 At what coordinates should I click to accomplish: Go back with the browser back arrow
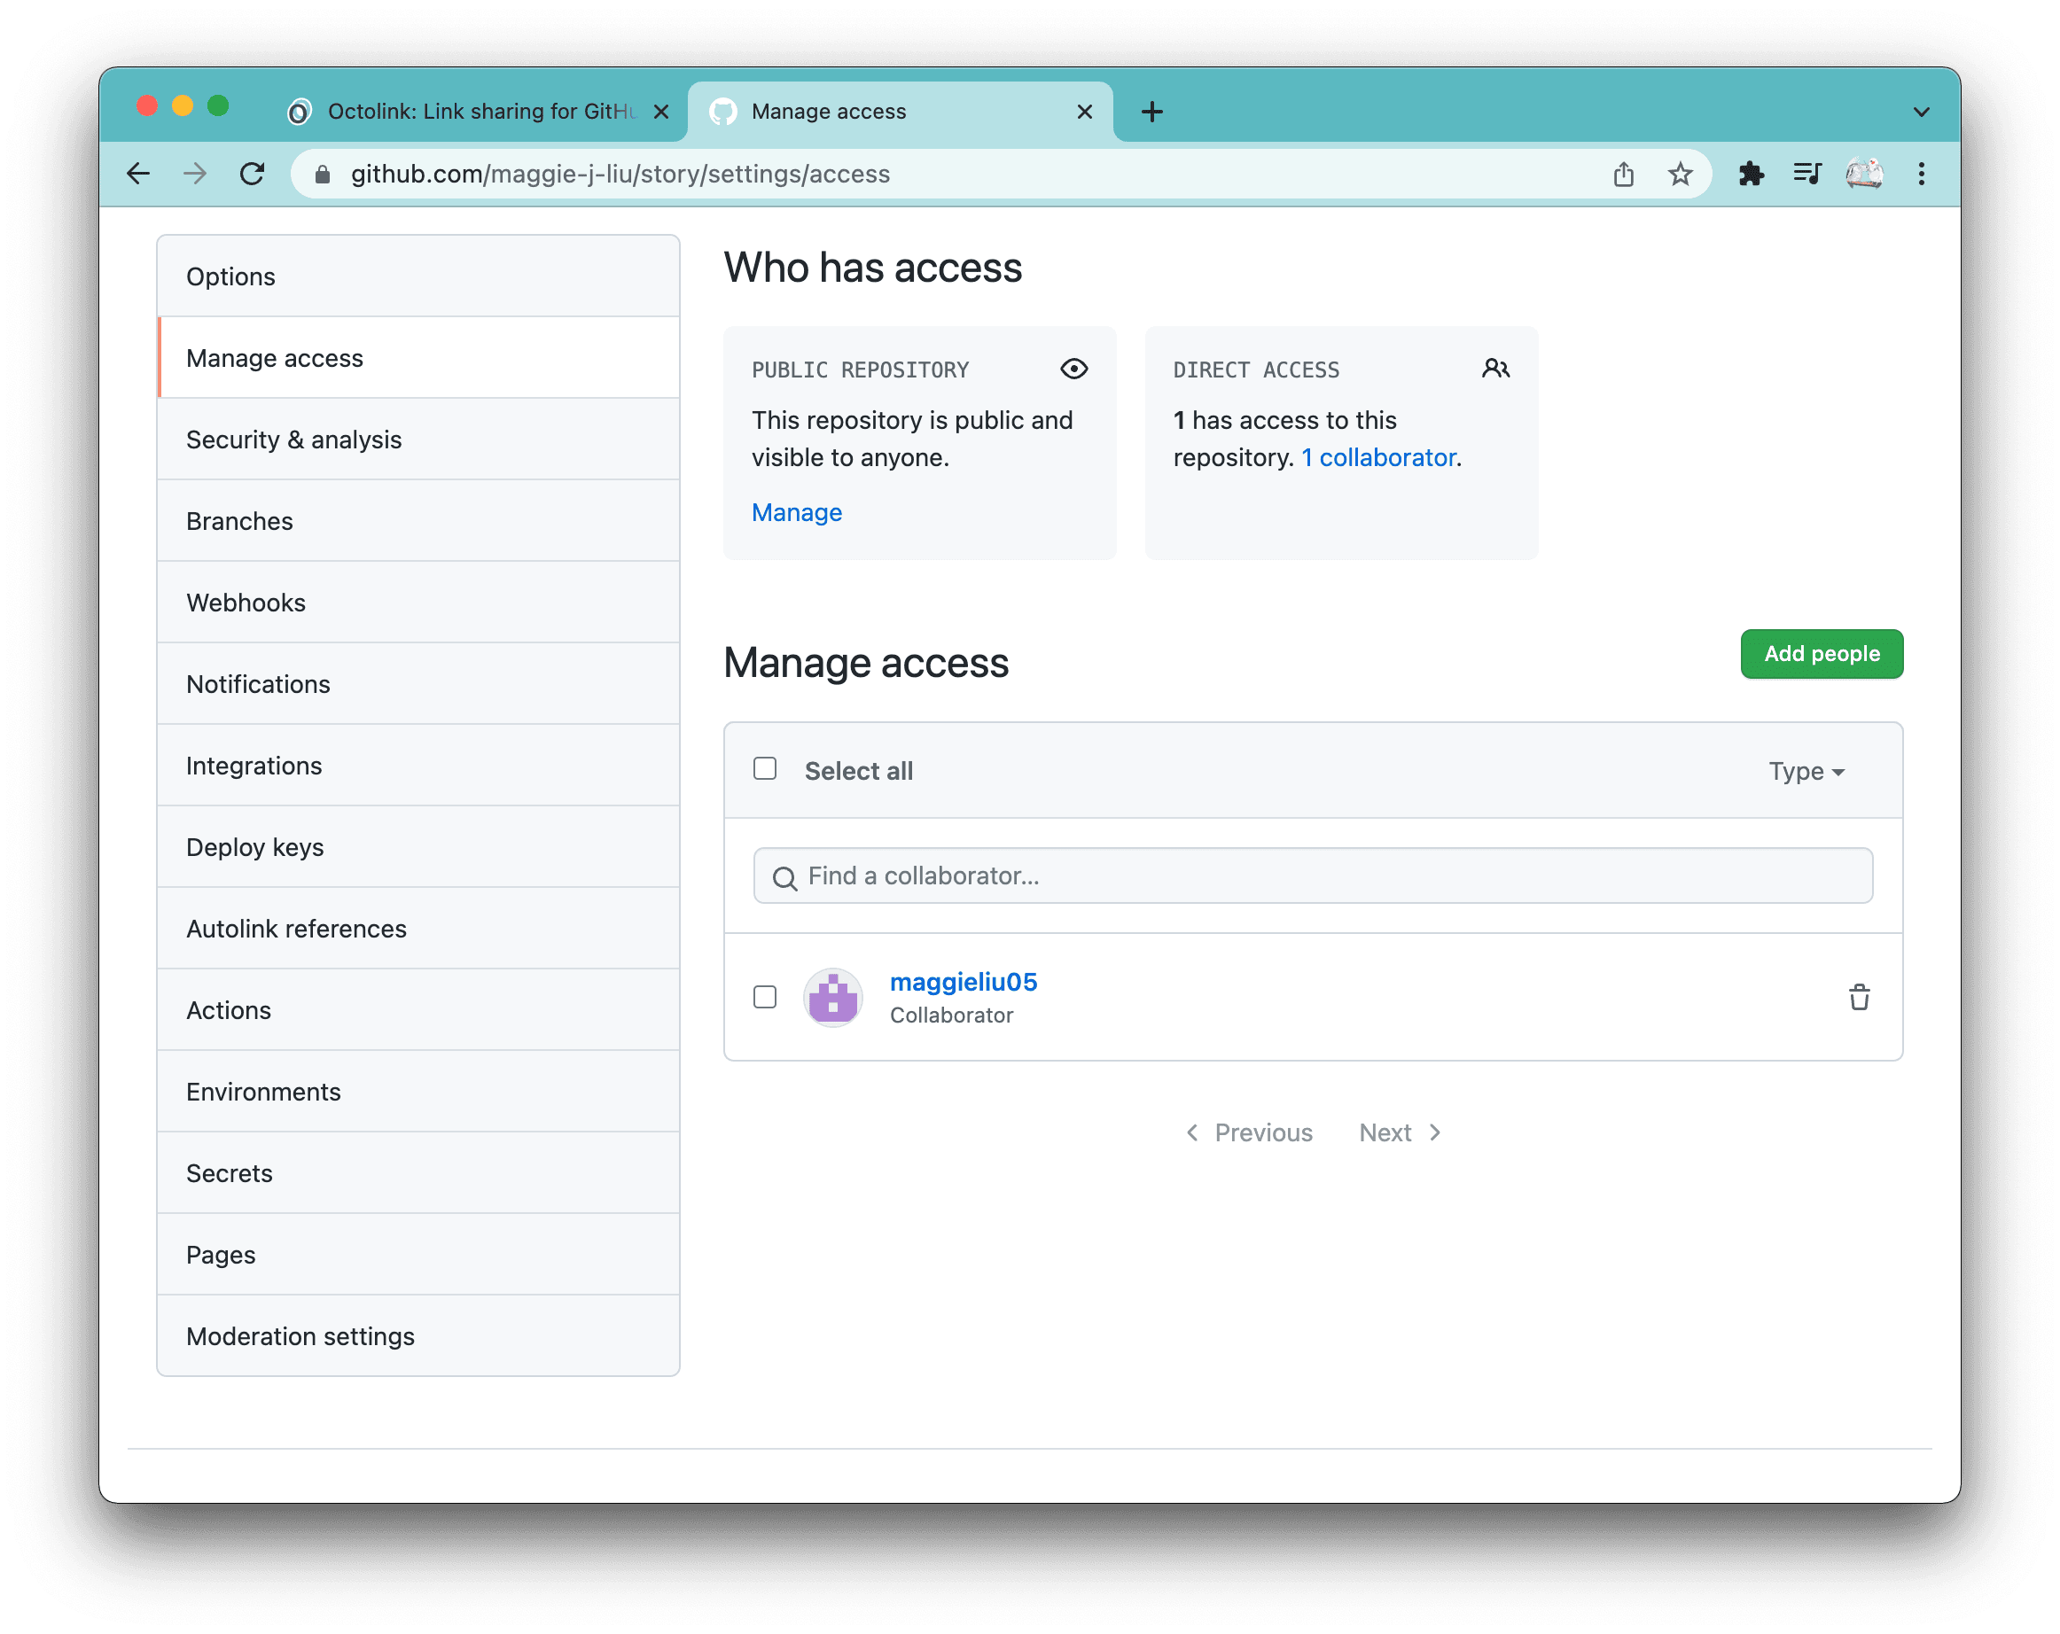[x=138, y=174]
